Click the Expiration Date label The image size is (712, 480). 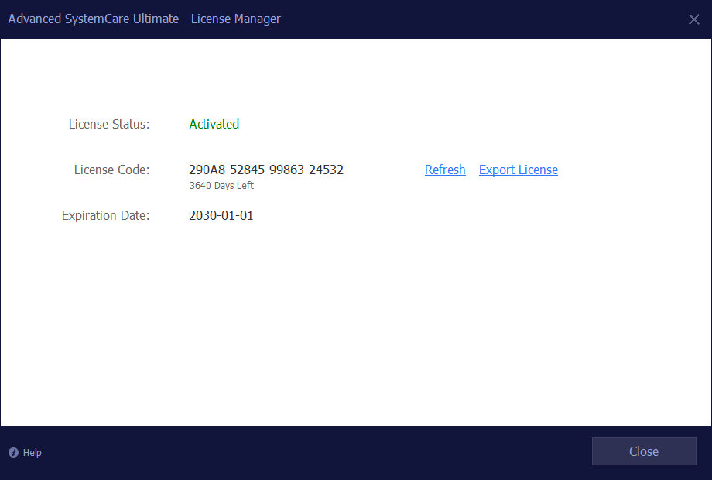point(106,215)
